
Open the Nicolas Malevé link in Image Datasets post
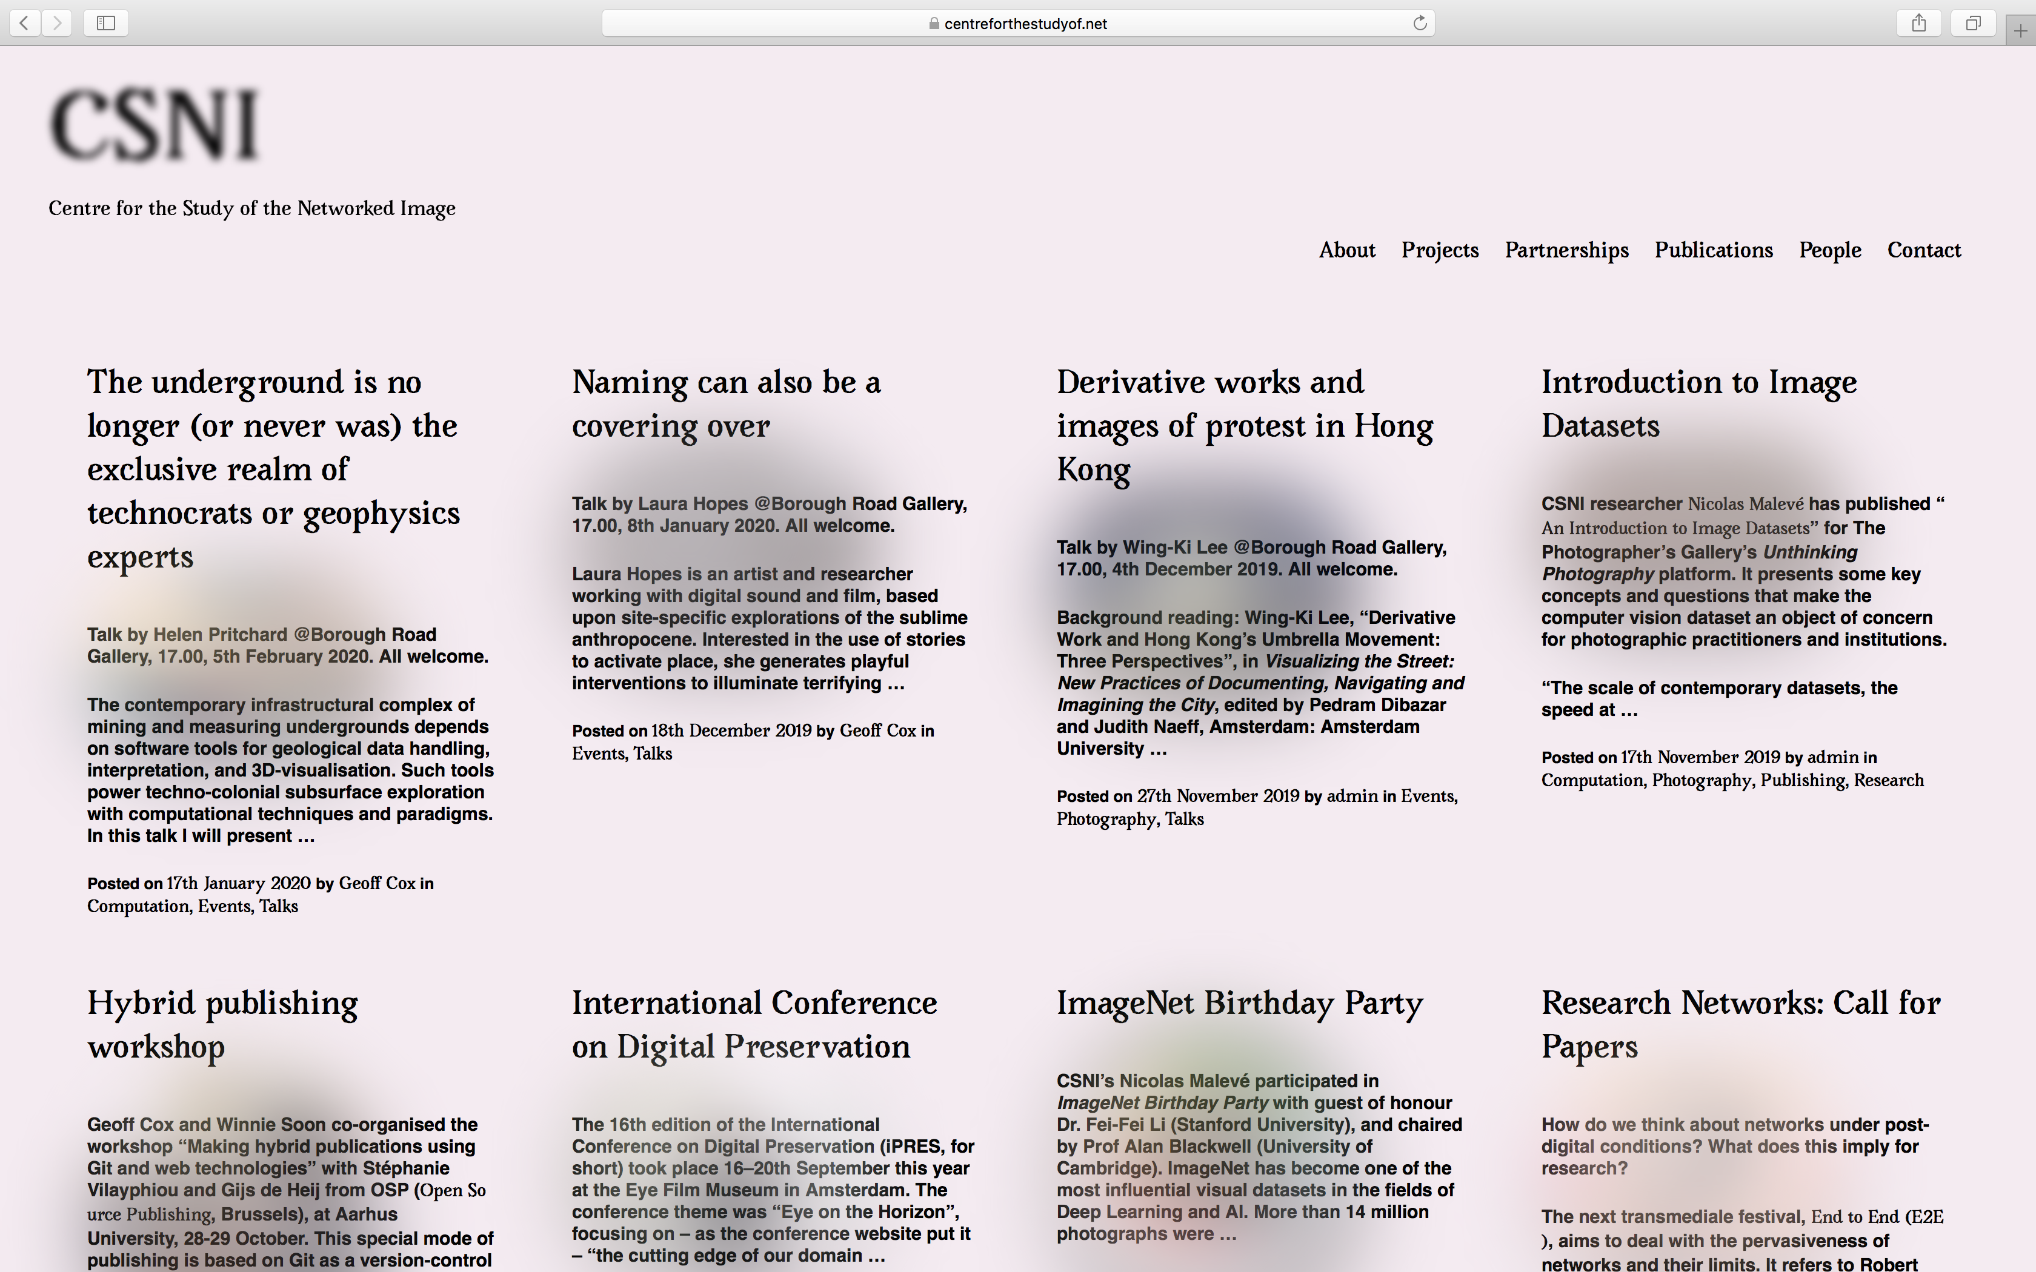(1746, 504)
